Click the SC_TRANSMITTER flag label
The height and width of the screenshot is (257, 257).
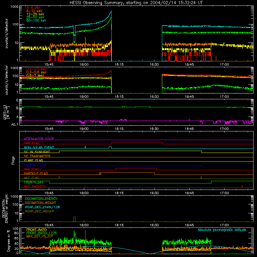[x=37, y=156]
